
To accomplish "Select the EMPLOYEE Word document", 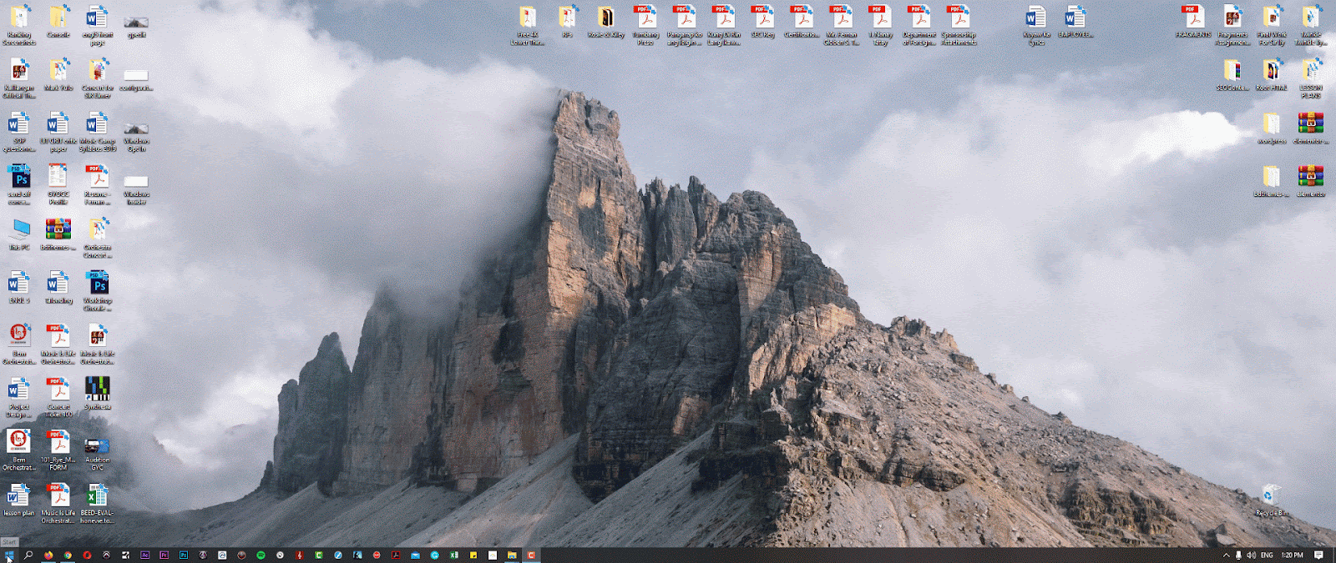I will pos(1075,23).
